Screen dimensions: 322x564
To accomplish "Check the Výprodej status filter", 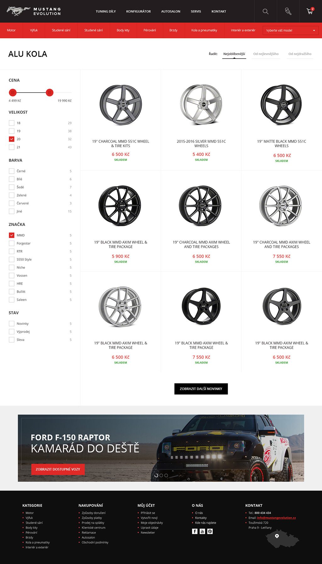I will (x=12, y=332).
